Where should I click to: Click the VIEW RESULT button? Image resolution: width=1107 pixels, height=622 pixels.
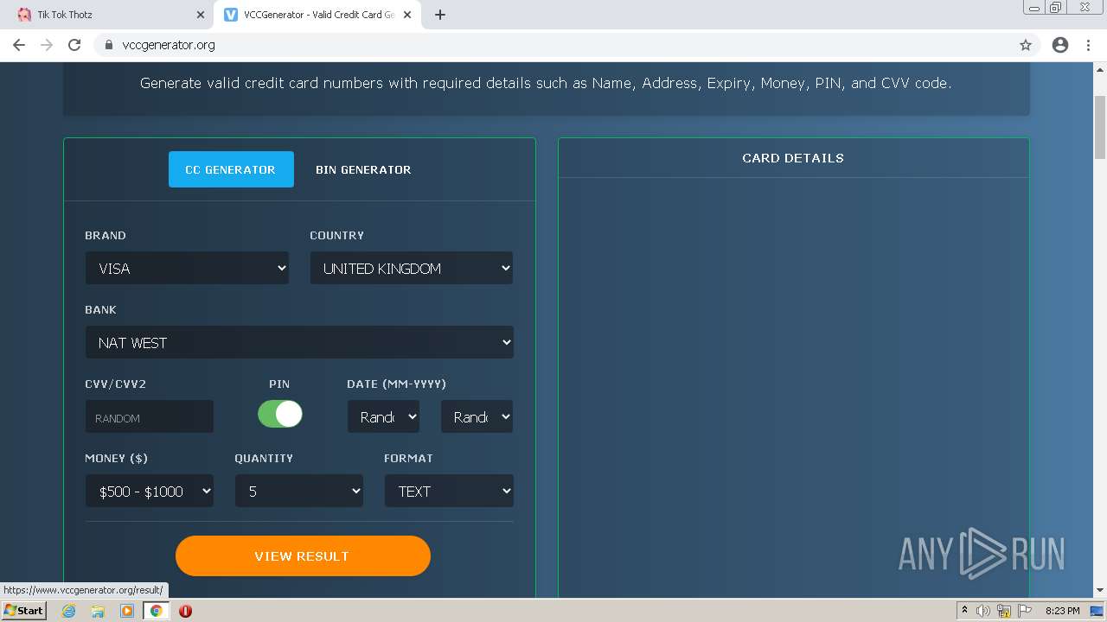point(303,555)
